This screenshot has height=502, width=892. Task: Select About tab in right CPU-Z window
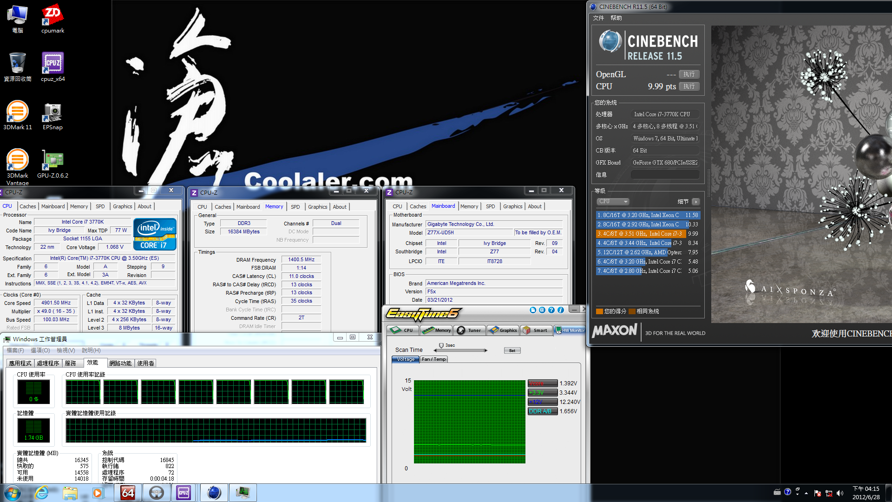(535, 206)
